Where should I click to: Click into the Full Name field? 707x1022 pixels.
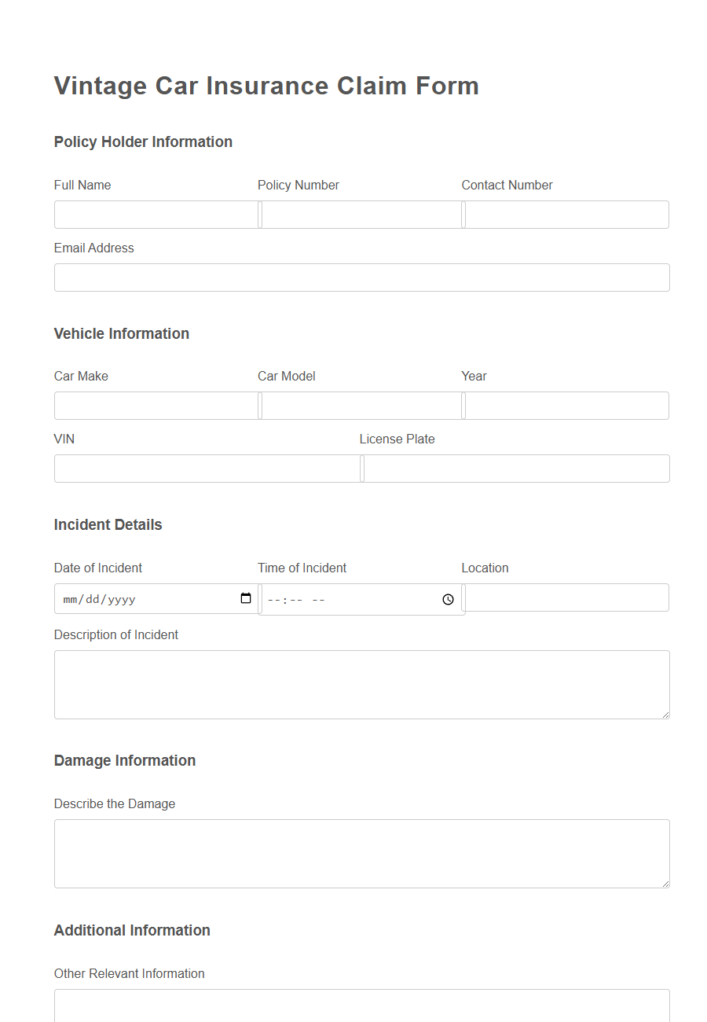coord(156,214)
